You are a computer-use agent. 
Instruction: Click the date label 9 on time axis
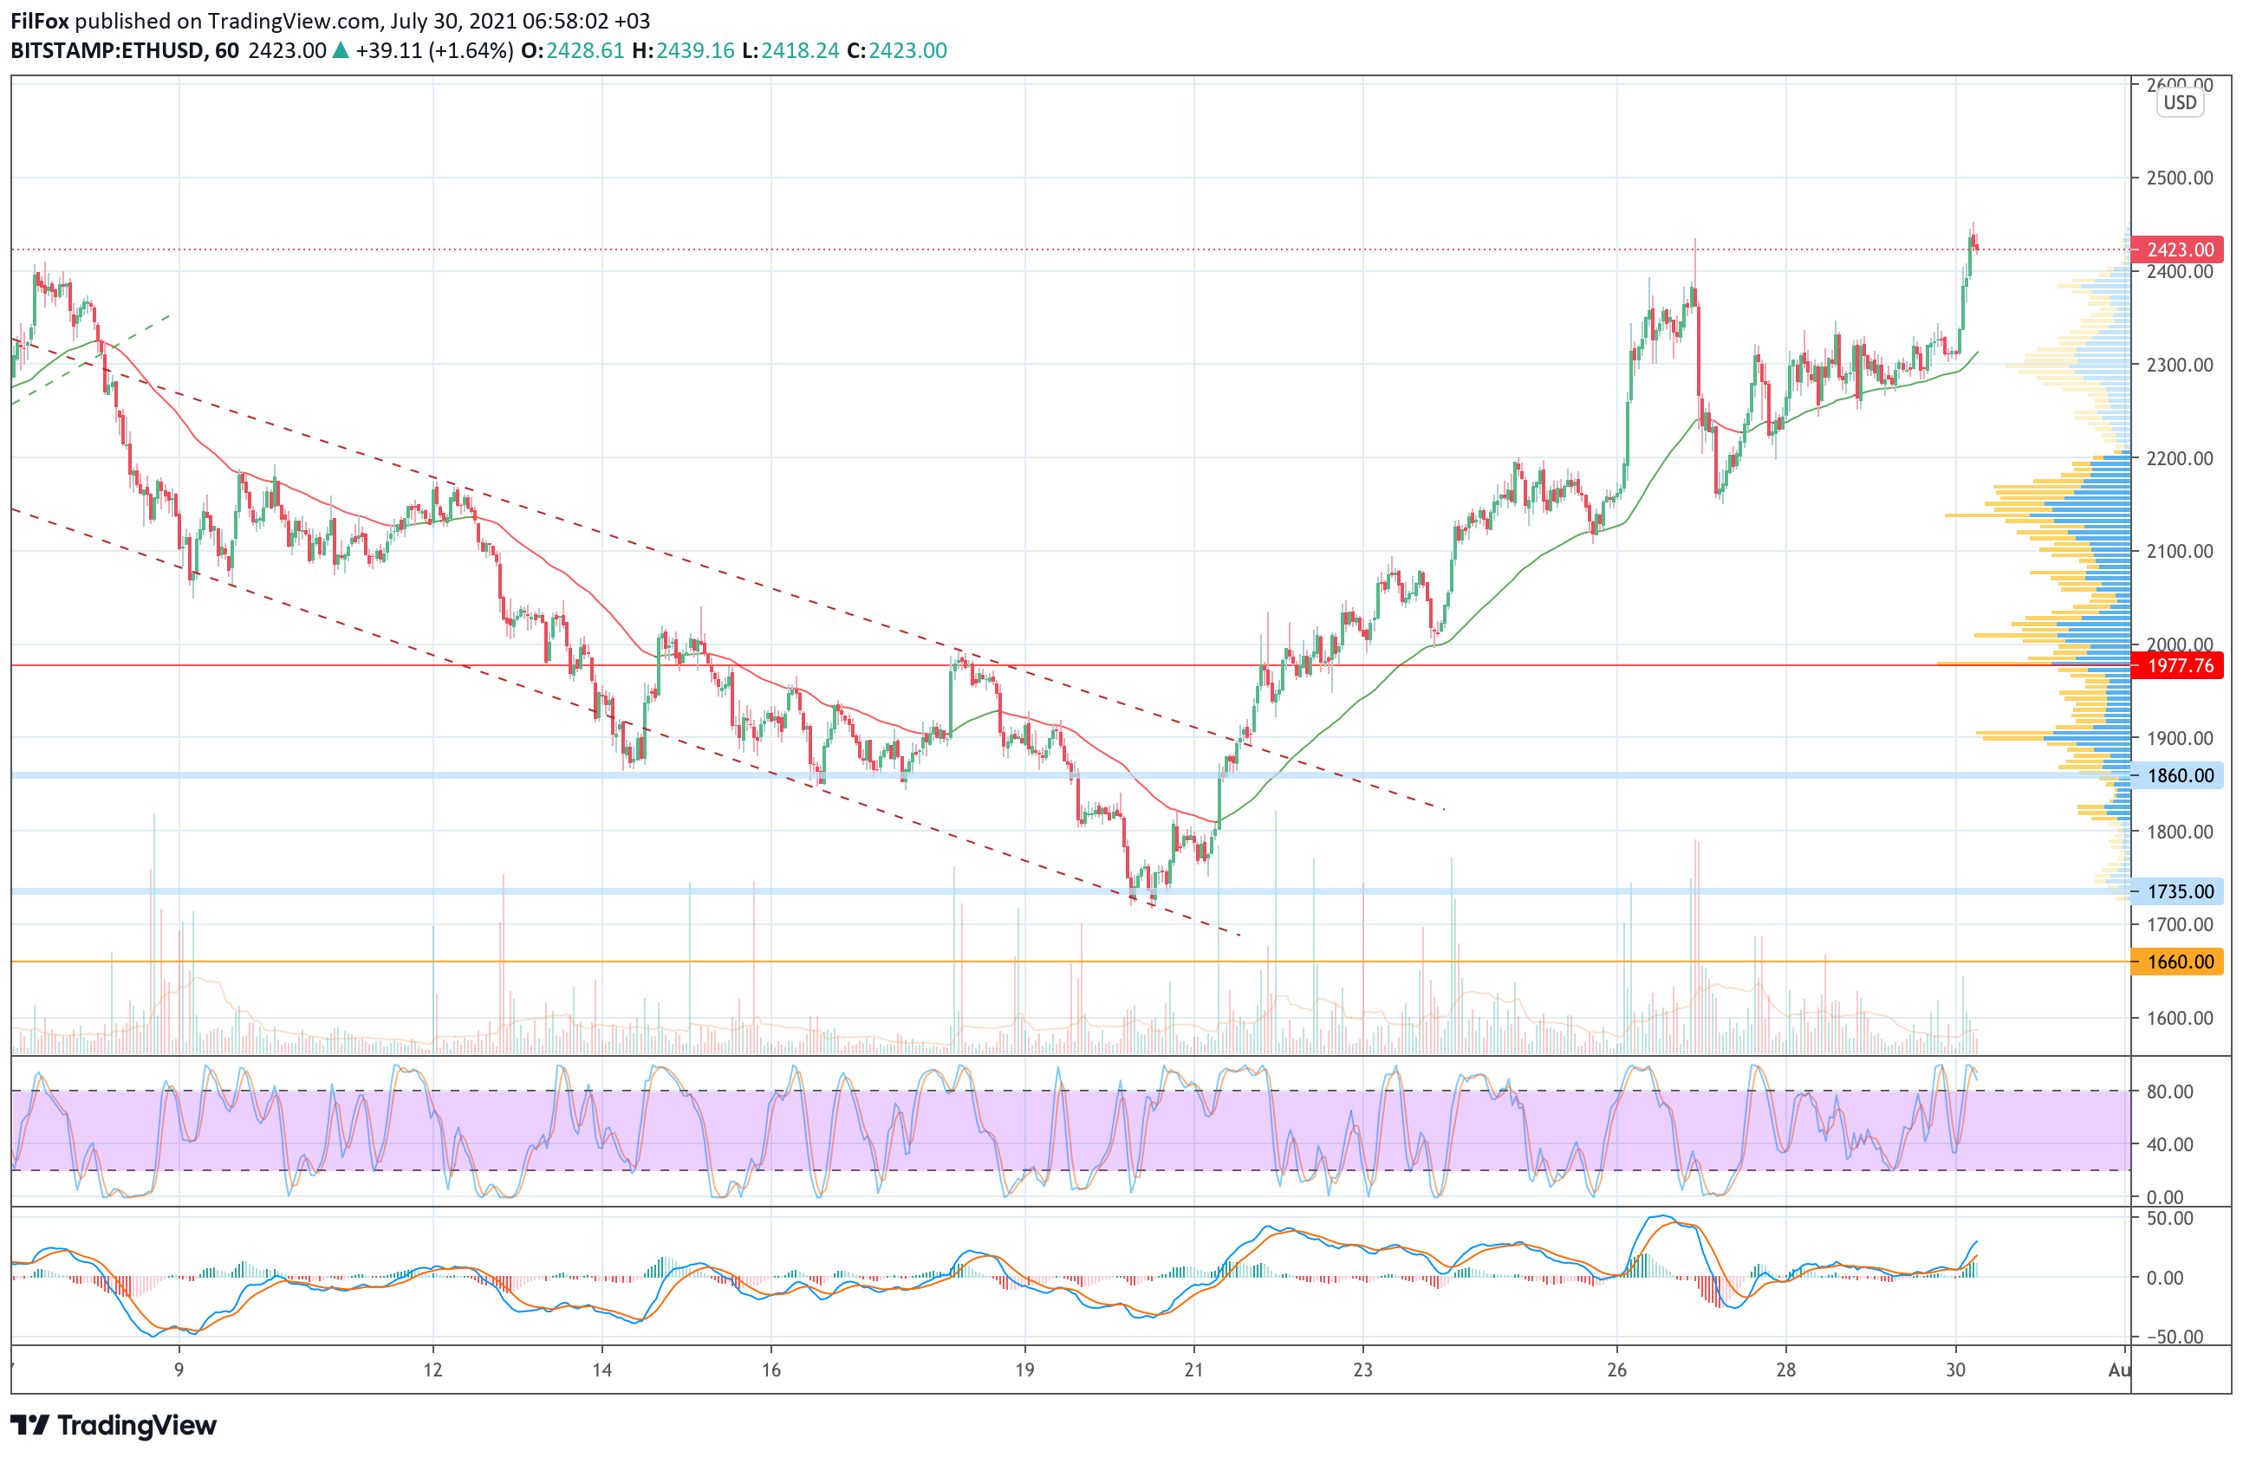tap(179, 1370)
